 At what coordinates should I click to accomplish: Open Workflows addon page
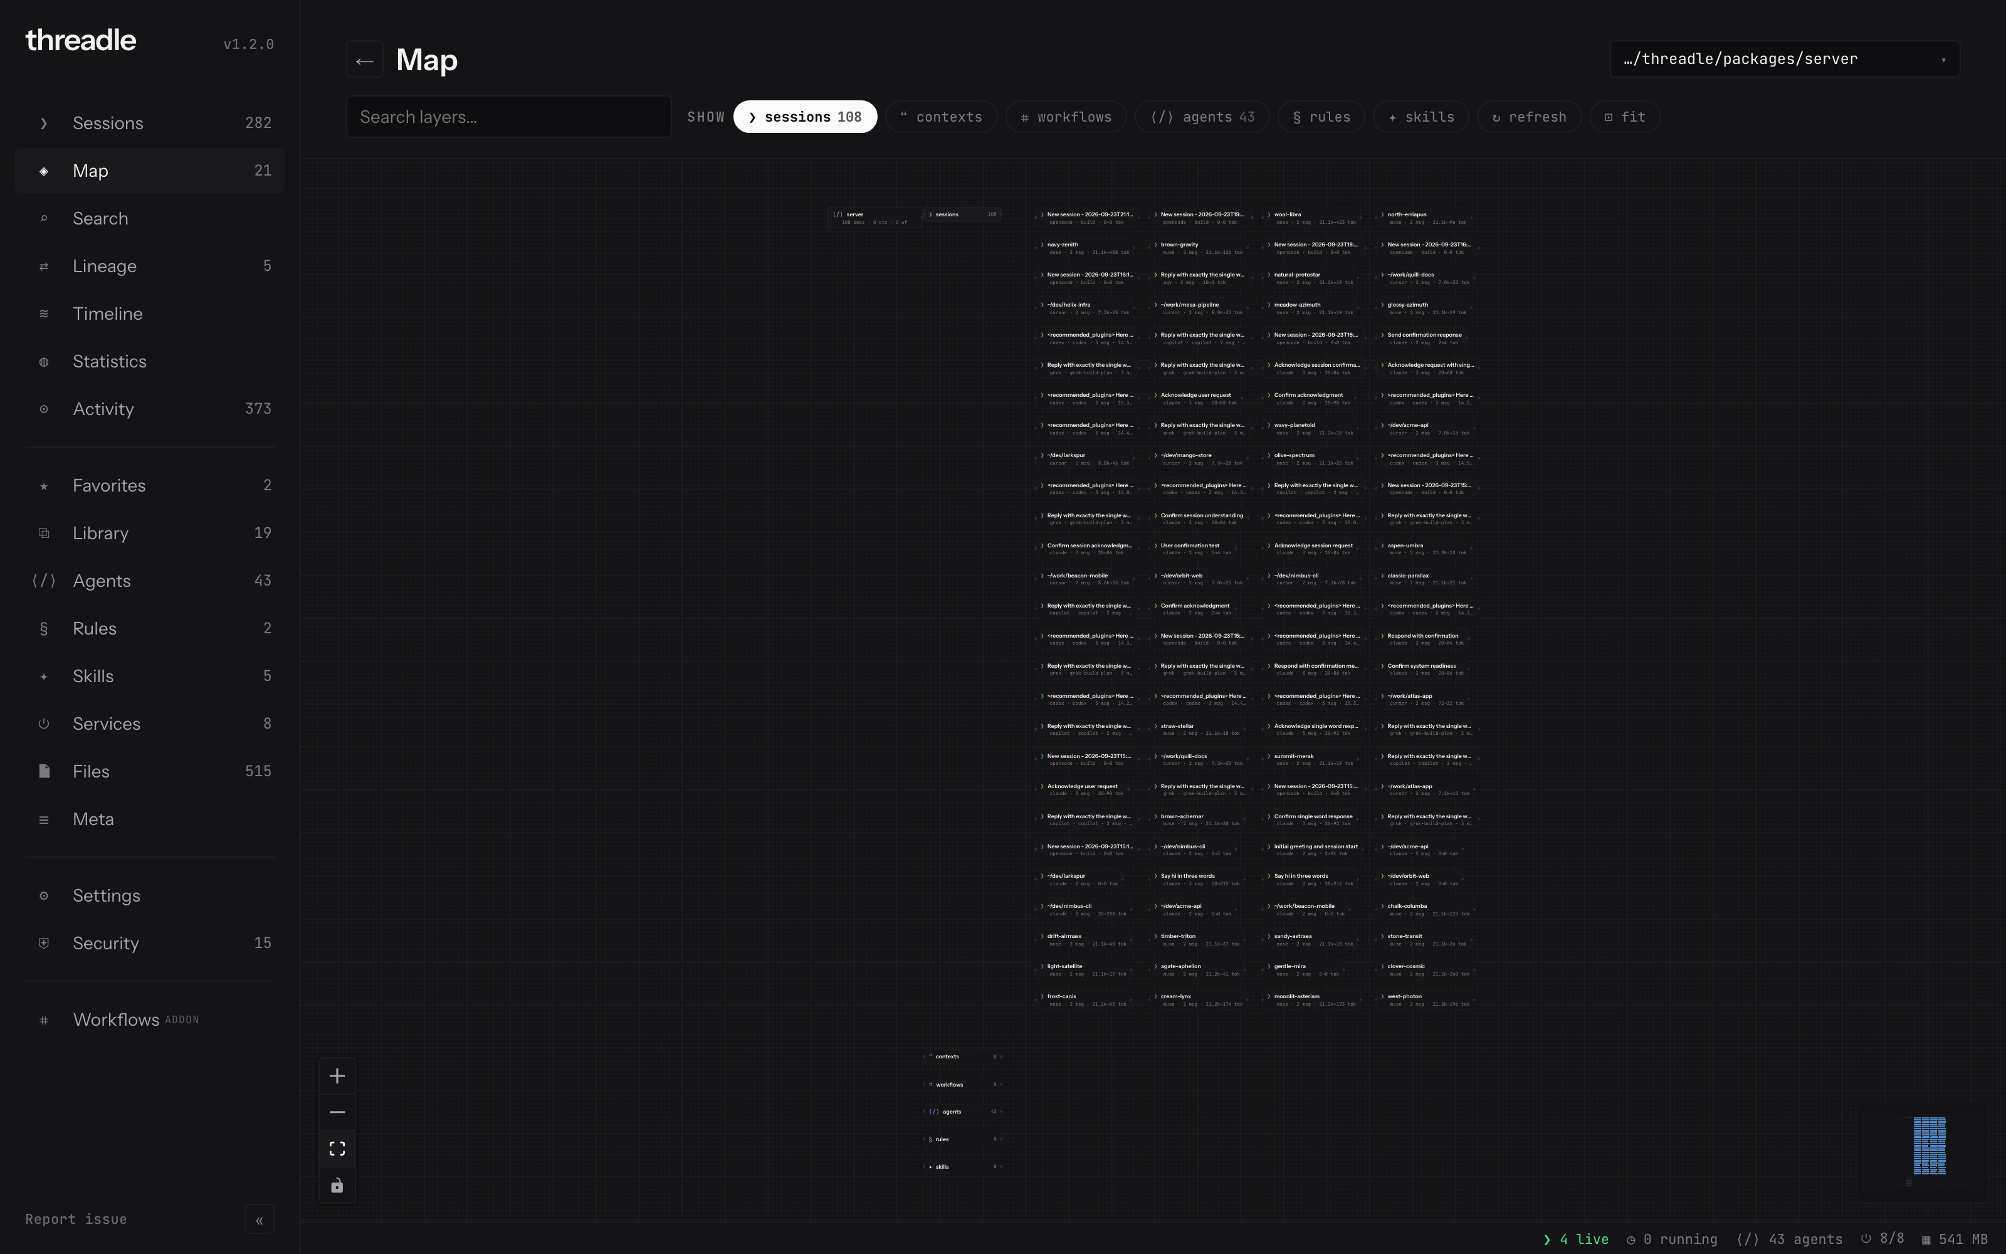point(149,1020)
